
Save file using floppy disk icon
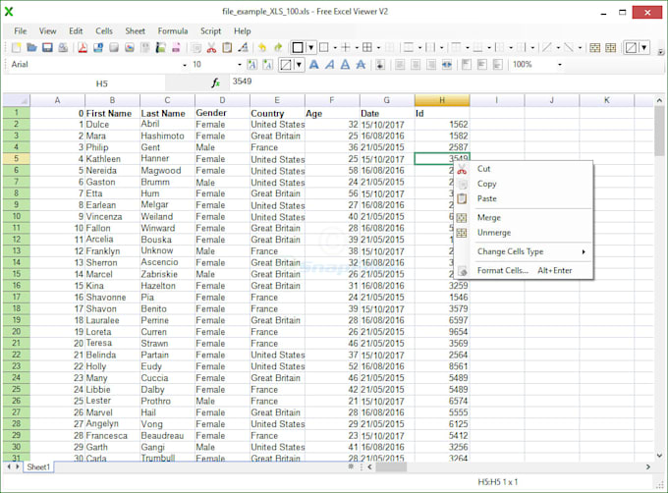click(x=47, y=48)
